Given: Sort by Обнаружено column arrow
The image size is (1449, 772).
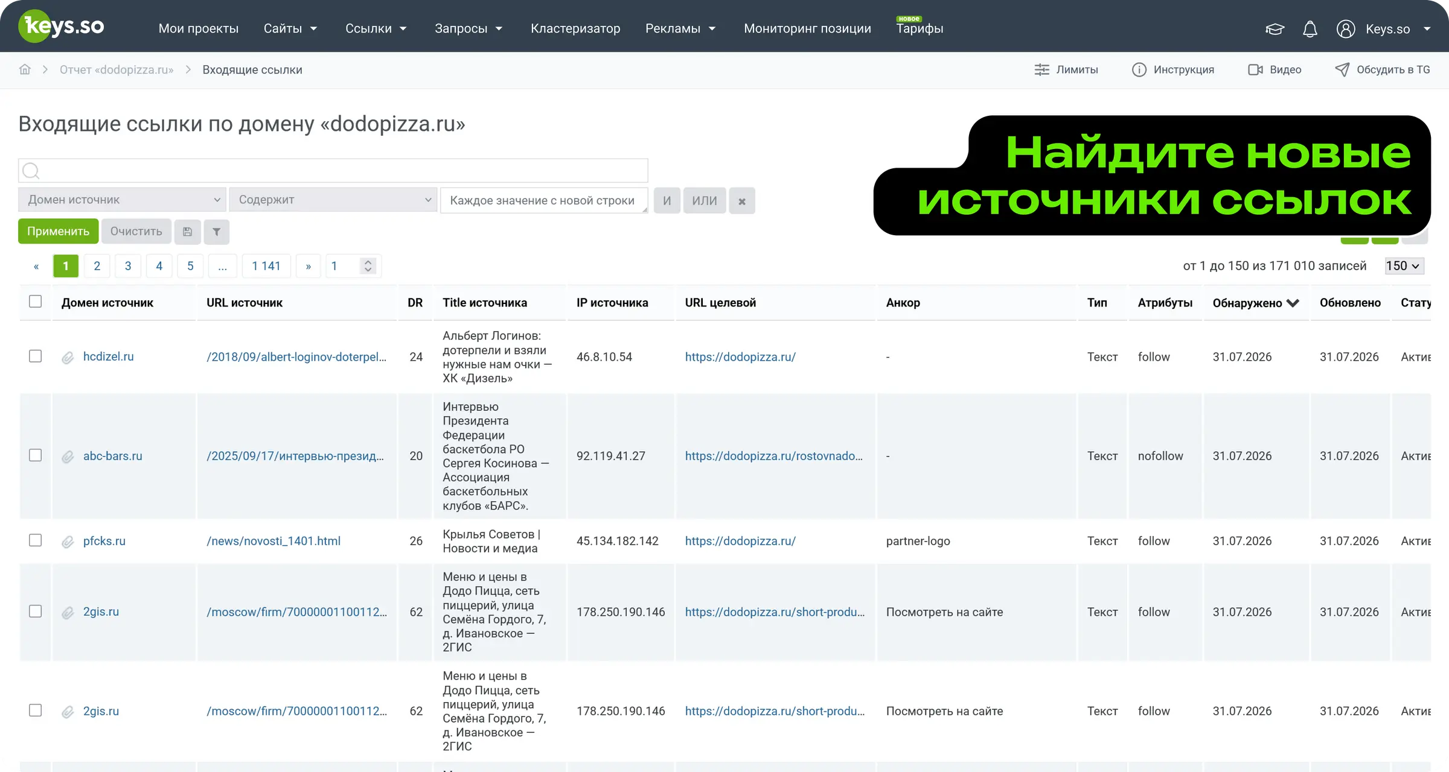Looking at the screenshot, I should click(1292, 303).
